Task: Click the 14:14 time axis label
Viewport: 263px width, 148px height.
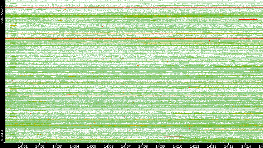Action: [246, 146]
